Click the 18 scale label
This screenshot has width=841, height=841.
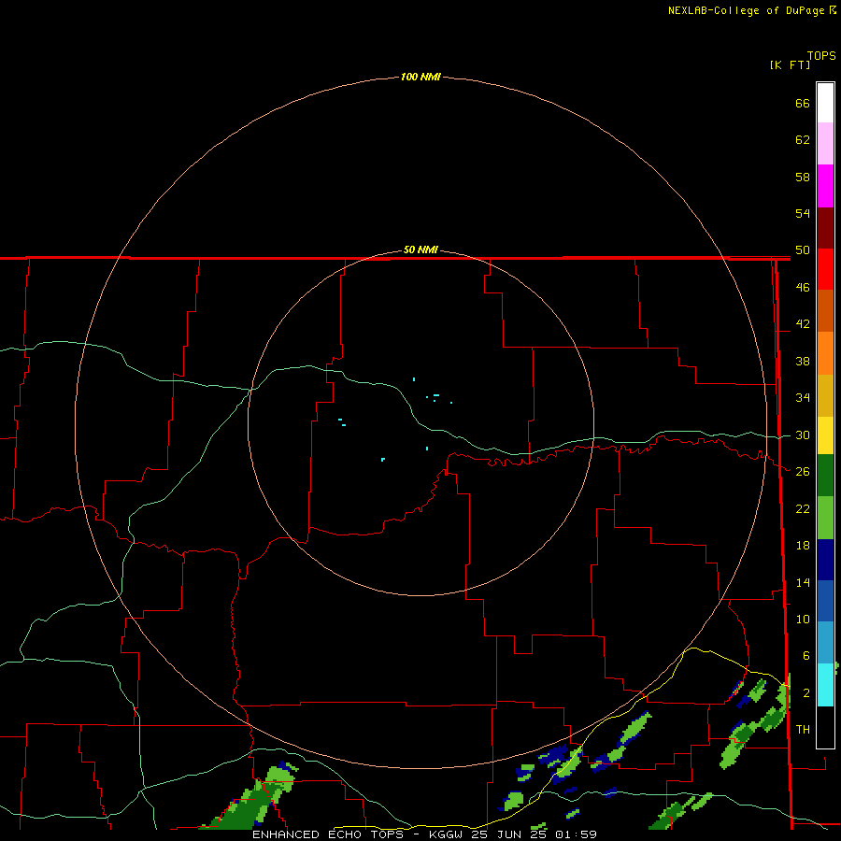pyautogui.click(x=803, y=546)
